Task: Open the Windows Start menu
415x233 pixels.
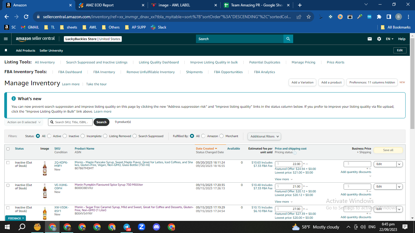Action: coord(7,227)
